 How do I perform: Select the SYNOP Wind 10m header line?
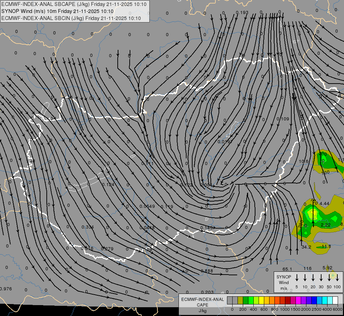point(58,11)
